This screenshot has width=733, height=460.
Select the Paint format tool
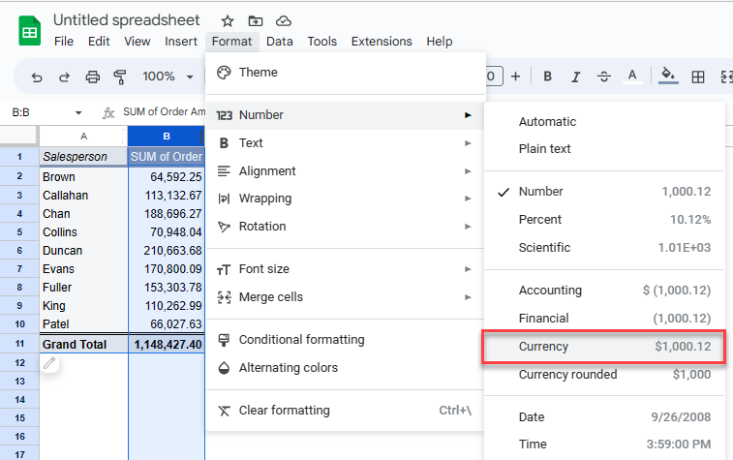(120, 77)
